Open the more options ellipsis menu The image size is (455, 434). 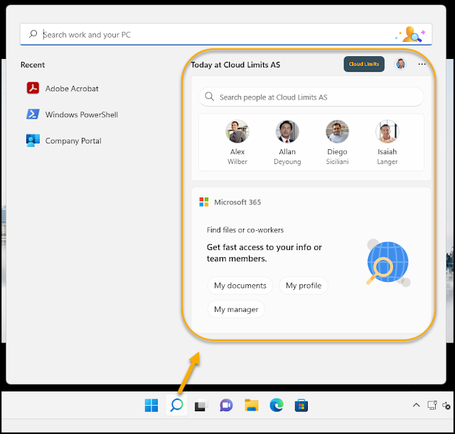click(422, 64)
